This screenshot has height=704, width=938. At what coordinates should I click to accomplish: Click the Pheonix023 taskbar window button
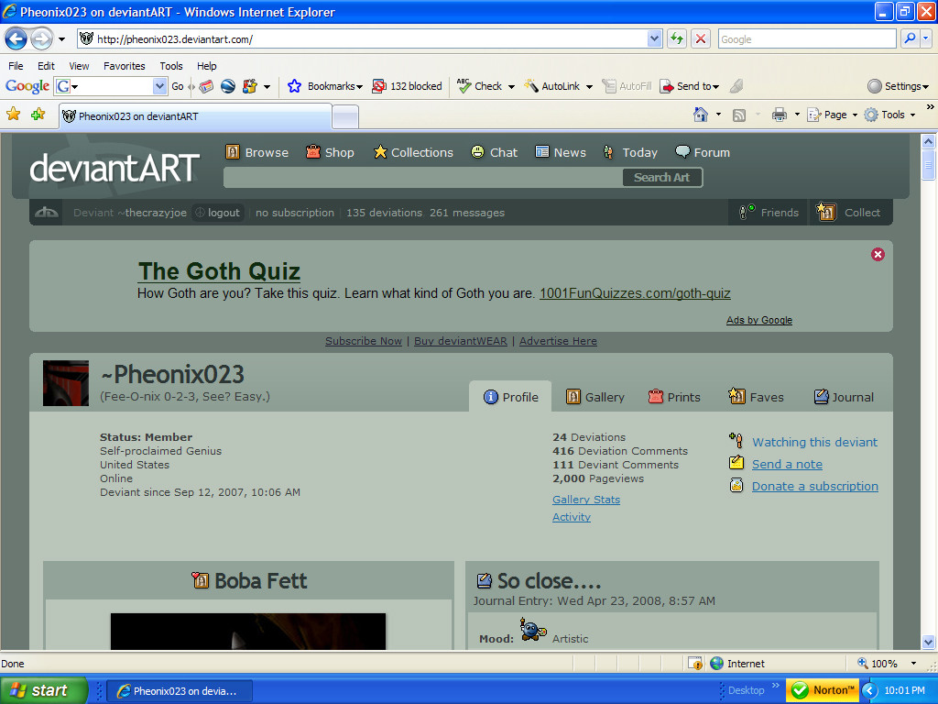point(180,691)
